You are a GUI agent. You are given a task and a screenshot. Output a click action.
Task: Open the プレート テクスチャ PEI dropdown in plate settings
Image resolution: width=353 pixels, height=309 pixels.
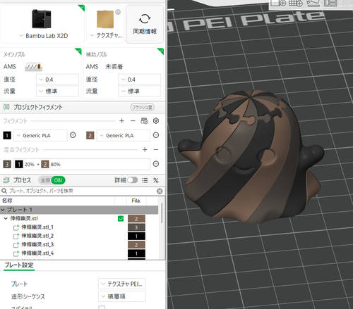point(122,284)
